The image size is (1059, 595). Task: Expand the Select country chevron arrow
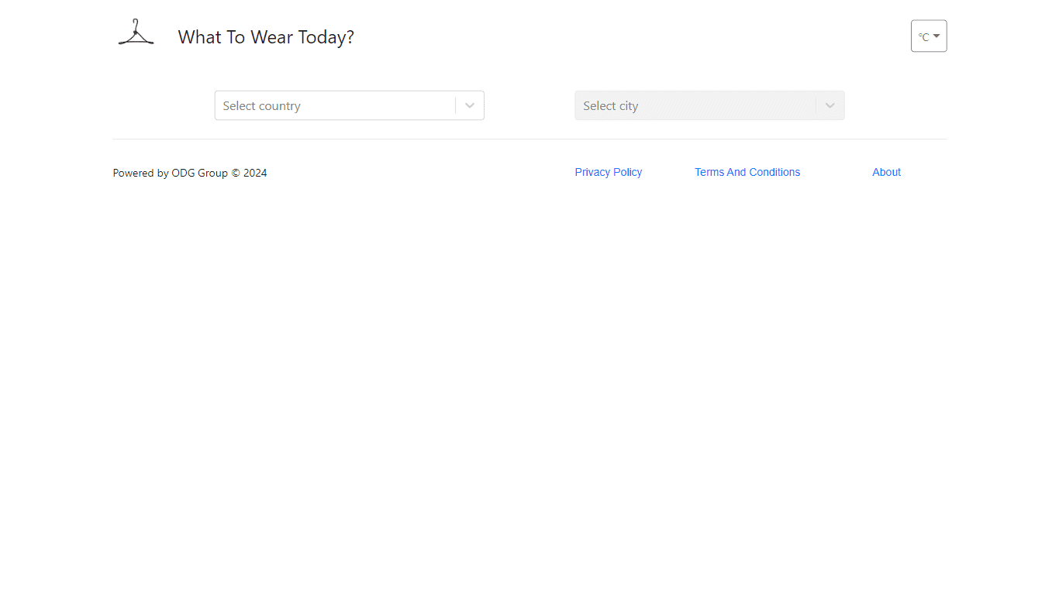tap(470, 105)
